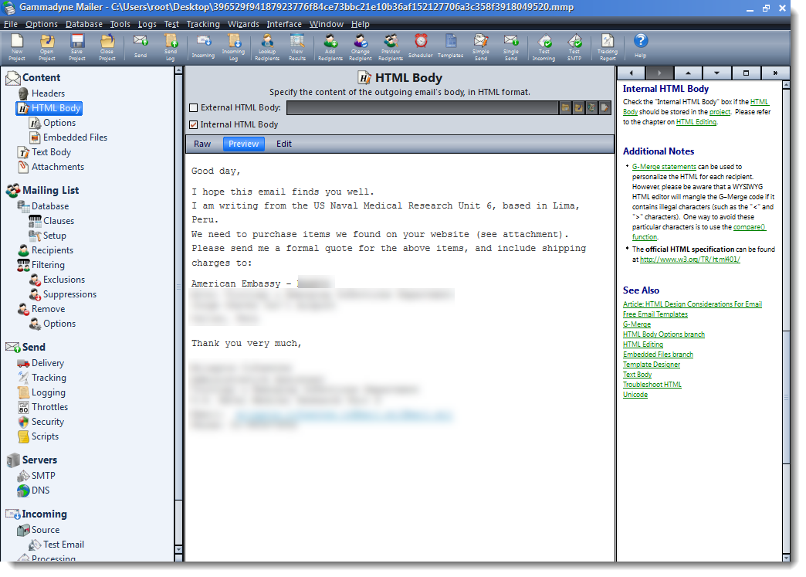This screenshot has width=806, height=577.
Task: Open the Templates toolbar icon
Action: [451, 47]
